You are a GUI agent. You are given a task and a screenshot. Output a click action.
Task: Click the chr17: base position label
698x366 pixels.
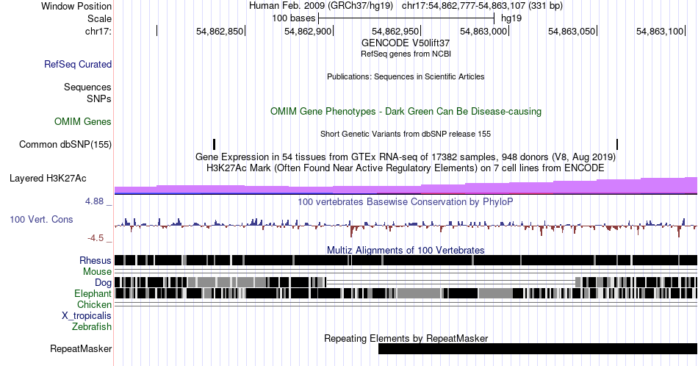pyautogui.click(x=98, y=31)
